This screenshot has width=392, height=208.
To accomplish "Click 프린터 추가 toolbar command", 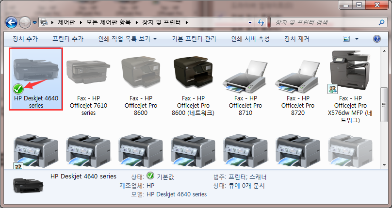I will click(x=68, y=39).
